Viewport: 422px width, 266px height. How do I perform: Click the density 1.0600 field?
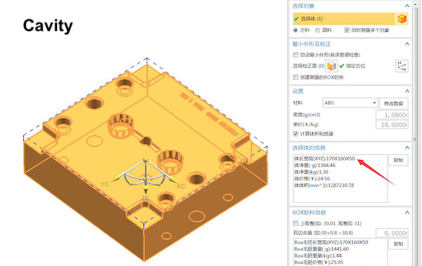392,115
